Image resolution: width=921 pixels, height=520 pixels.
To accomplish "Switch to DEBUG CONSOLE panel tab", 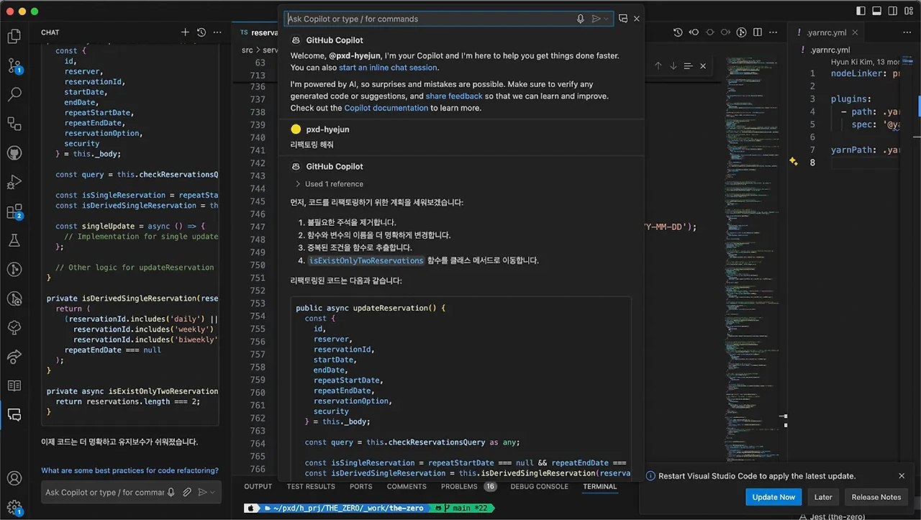I will [x=540, y=486].
